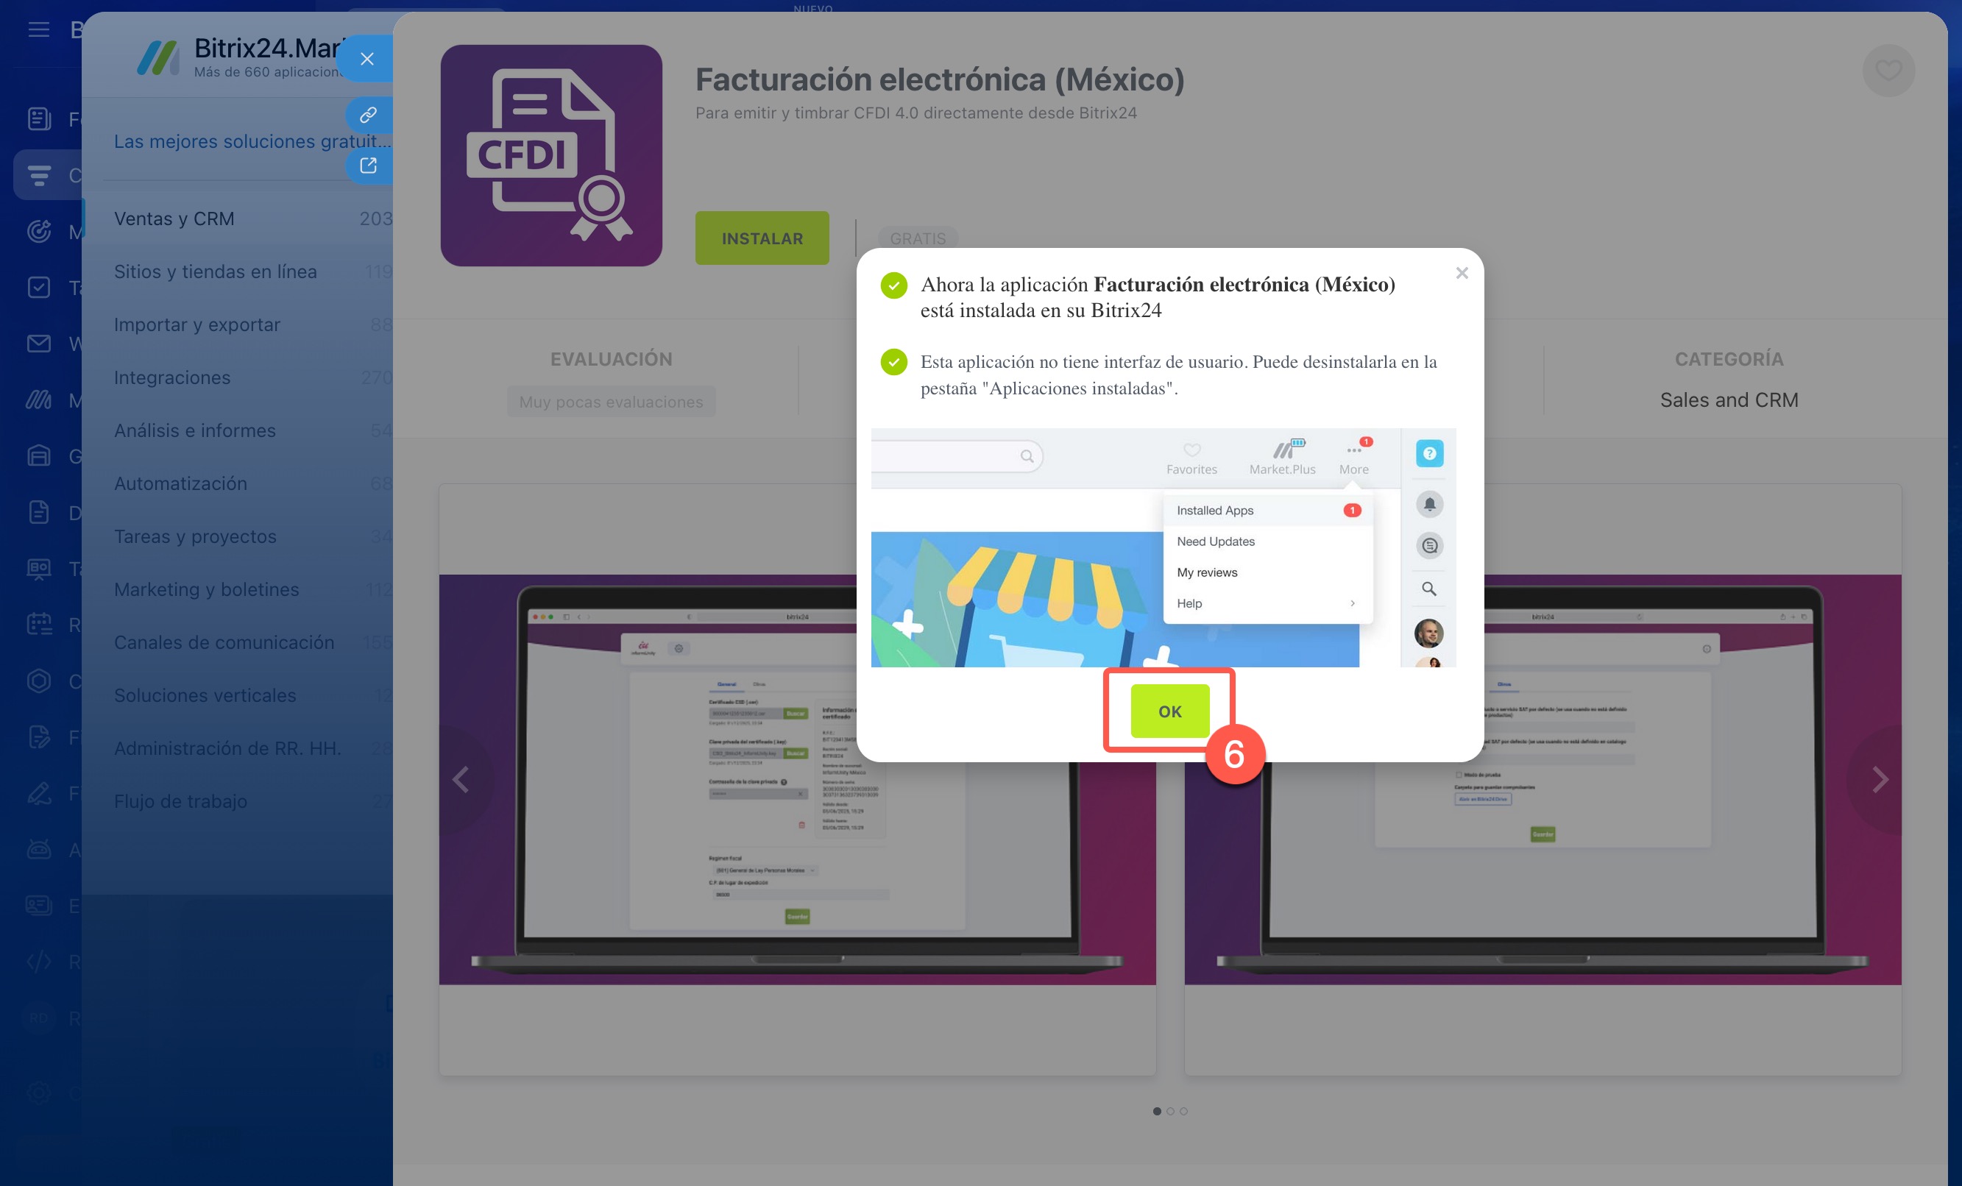Screen dimensions: 1962x1186
Task: Close the Market side panel
Action: 366,59
